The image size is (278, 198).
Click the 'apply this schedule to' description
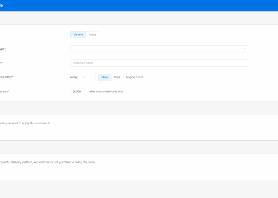coord(26,123)
